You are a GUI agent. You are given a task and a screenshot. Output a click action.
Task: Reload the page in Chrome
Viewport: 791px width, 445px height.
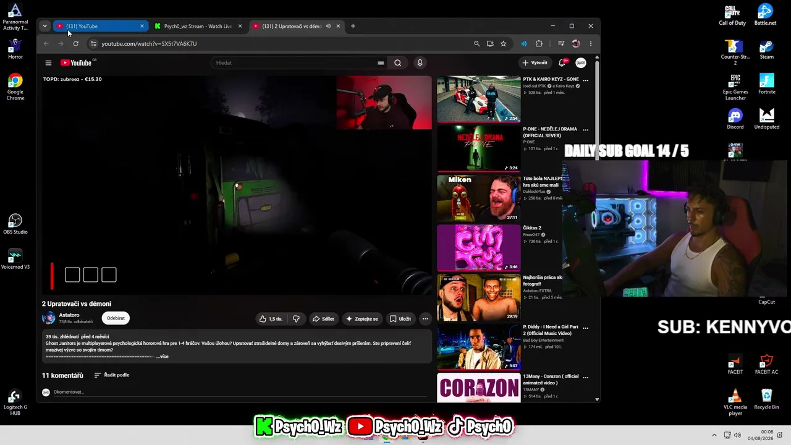[x=75, y=43]
